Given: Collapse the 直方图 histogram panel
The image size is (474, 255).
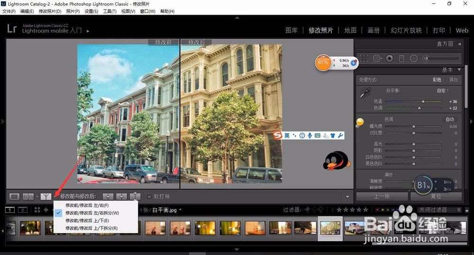Looking at the screenshot, I should 459,44.
